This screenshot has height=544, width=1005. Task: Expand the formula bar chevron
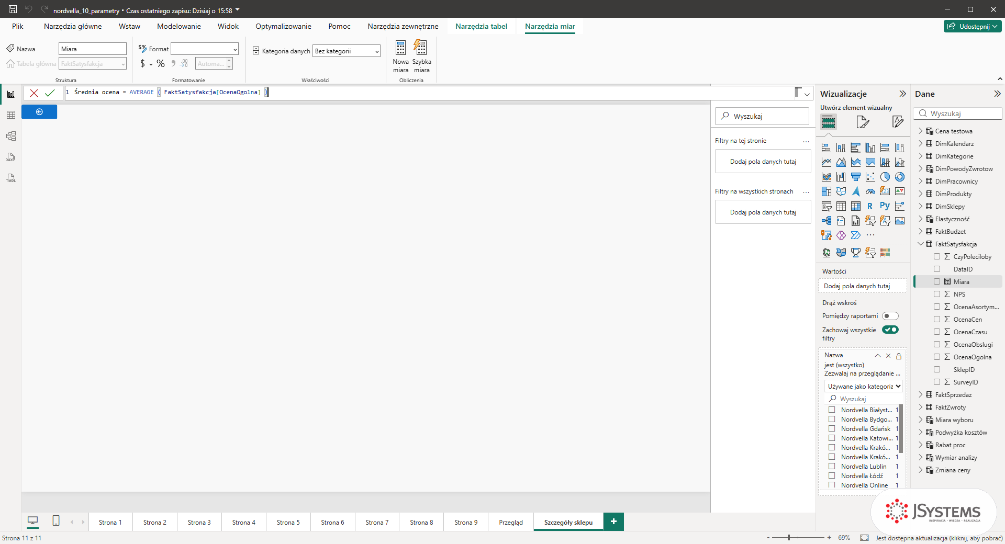tap(807, 94)
